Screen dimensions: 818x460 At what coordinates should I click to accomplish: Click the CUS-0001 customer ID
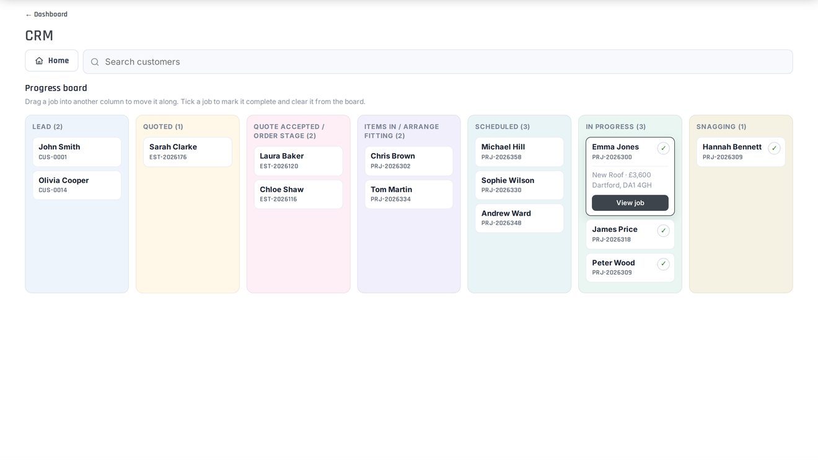[x=53, y=157]
